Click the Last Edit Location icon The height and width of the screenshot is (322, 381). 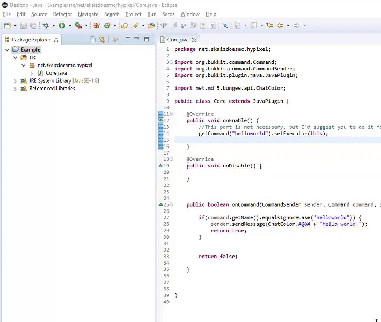pyautogui.click(x=270, y=26)
